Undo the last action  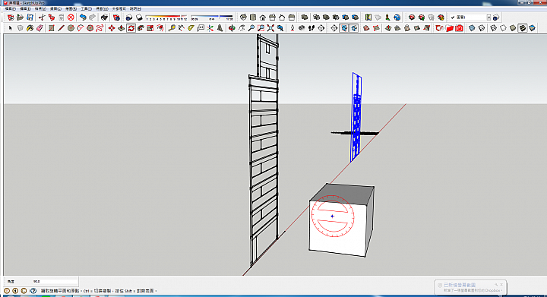83,17
